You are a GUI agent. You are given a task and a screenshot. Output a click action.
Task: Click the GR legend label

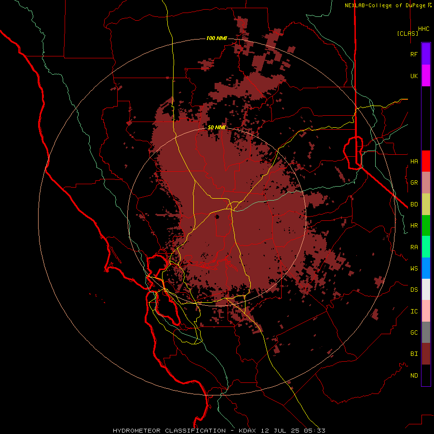pyautogui.click(x=414, y=182)
